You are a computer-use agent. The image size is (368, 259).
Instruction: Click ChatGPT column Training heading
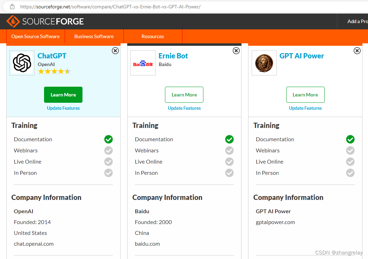(x=24, y=125)
